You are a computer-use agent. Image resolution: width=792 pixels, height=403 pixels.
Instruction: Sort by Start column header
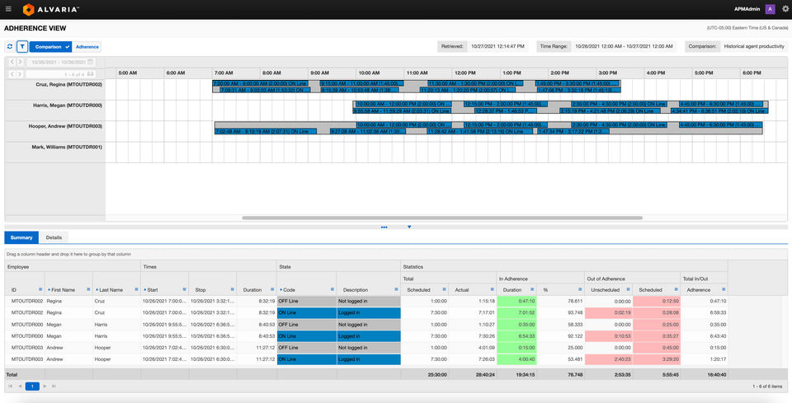pos(152,290)
